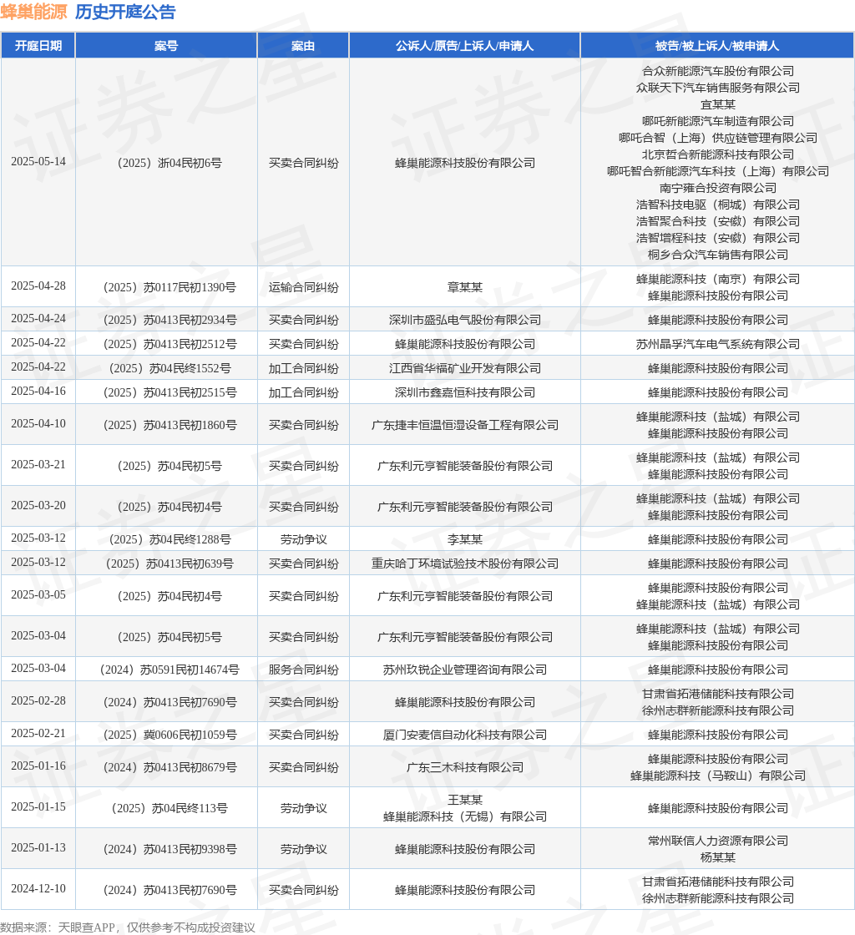Click case number （2025）苏0413民初2934号
The image size is (855, 935).
167,321
